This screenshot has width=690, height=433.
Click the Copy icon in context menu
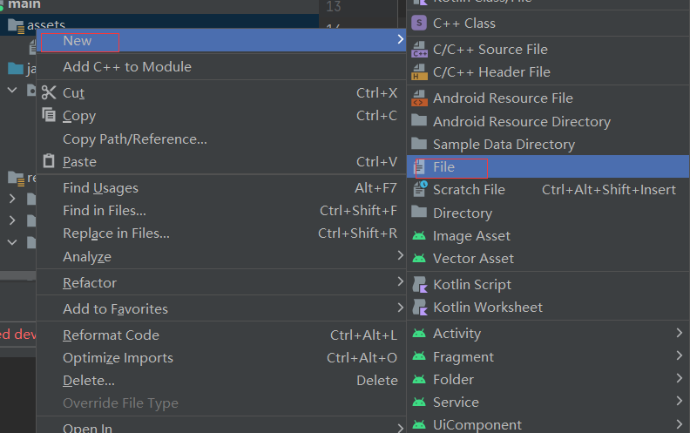tap(48, 115)
